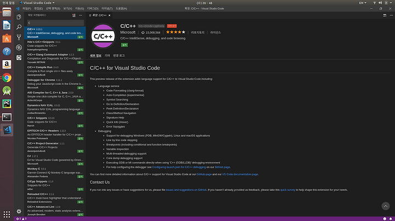This screenshot has width=395, height=221.
Task: Open Terminal from the dock
Action: point(7,117)
